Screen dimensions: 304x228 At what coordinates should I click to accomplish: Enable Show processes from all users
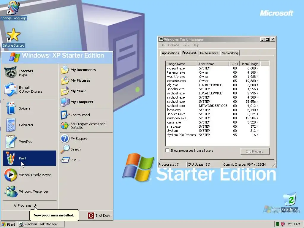[x=167, y=151]
